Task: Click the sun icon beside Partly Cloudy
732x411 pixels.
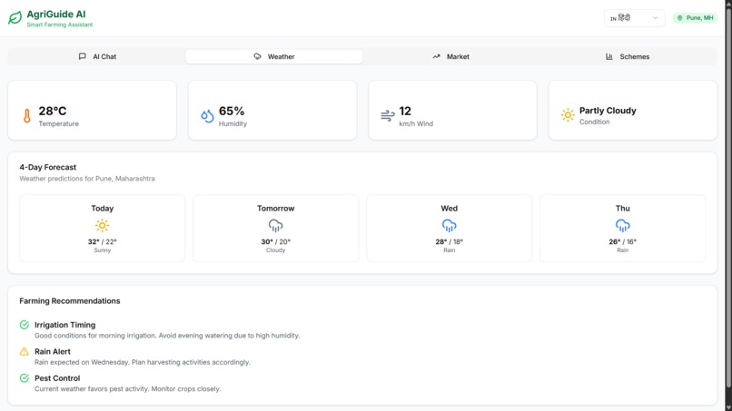Action: coord(568,114)
